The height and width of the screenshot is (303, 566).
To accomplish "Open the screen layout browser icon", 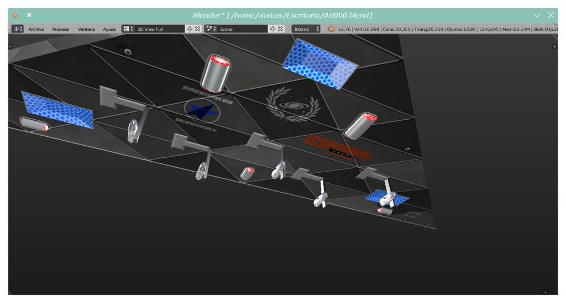I will click(128, 29).
